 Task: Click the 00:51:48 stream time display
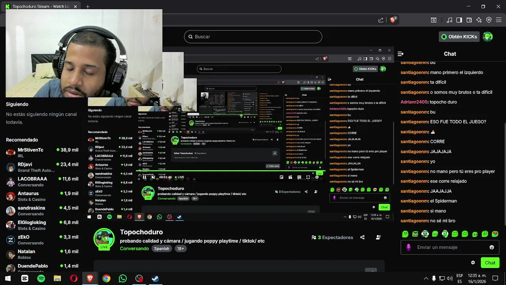point(165,177)
